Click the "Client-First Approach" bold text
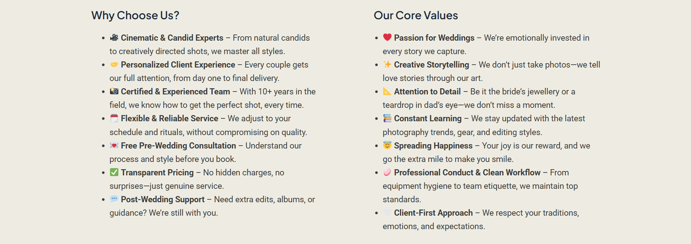Screen dimensions: 691x244 click(433, 213)
